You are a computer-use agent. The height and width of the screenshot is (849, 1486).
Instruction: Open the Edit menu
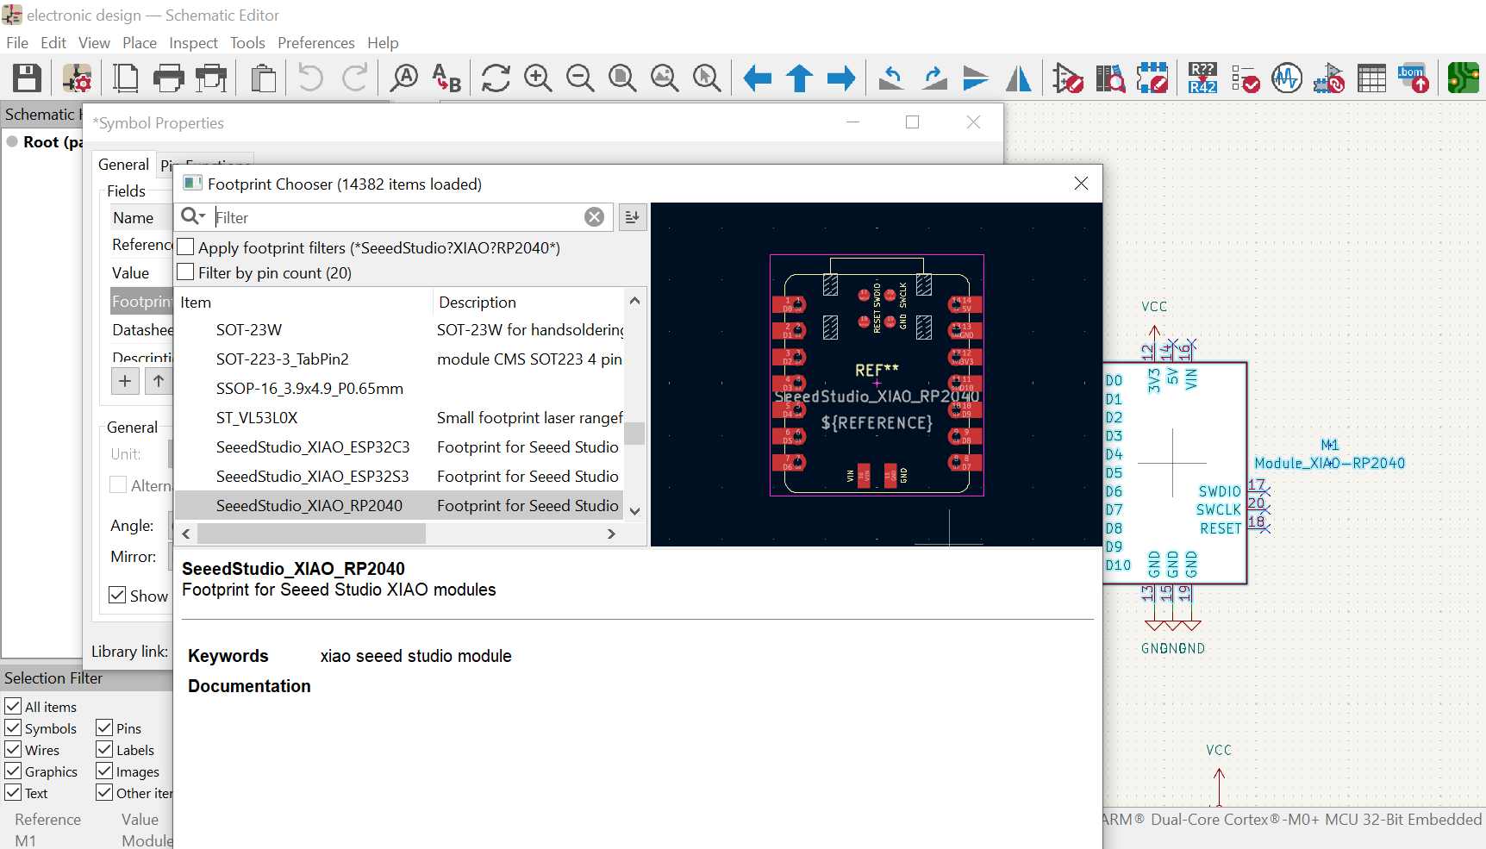(x=53, y=43)
